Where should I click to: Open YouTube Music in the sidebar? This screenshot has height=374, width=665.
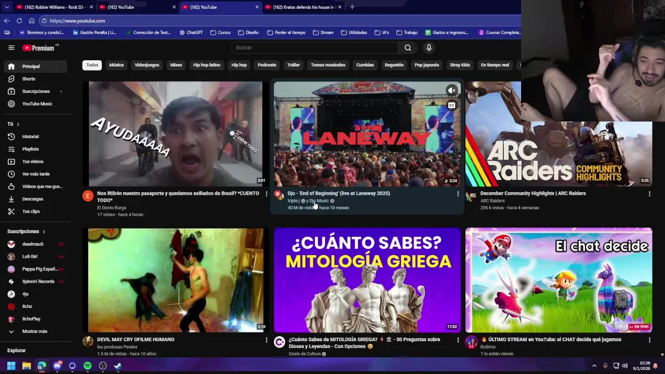36,104
